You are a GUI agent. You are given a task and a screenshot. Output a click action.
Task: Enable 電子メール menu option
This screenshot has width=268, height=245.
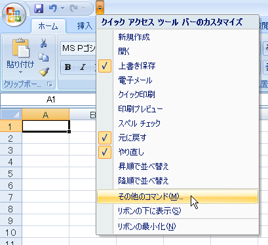click(178, 80)
